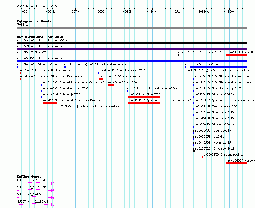Screen dimensions: 255x208
Task: Click the nsv5556846 (ByrskaBishop2022) variant label
Action: coord(42,40)
